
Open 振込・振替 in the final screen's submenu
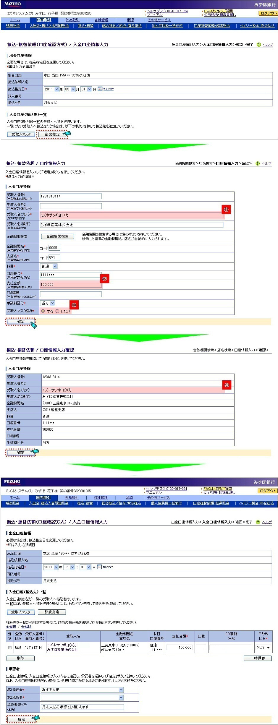click(x=85, y=503)
